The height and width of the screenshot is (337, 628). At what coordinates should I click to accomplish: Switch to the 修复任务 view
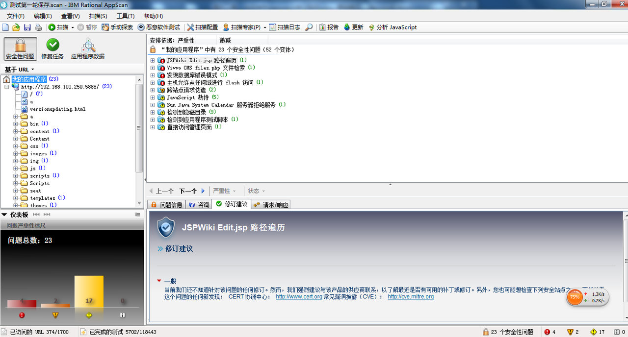tap(52, 49)
